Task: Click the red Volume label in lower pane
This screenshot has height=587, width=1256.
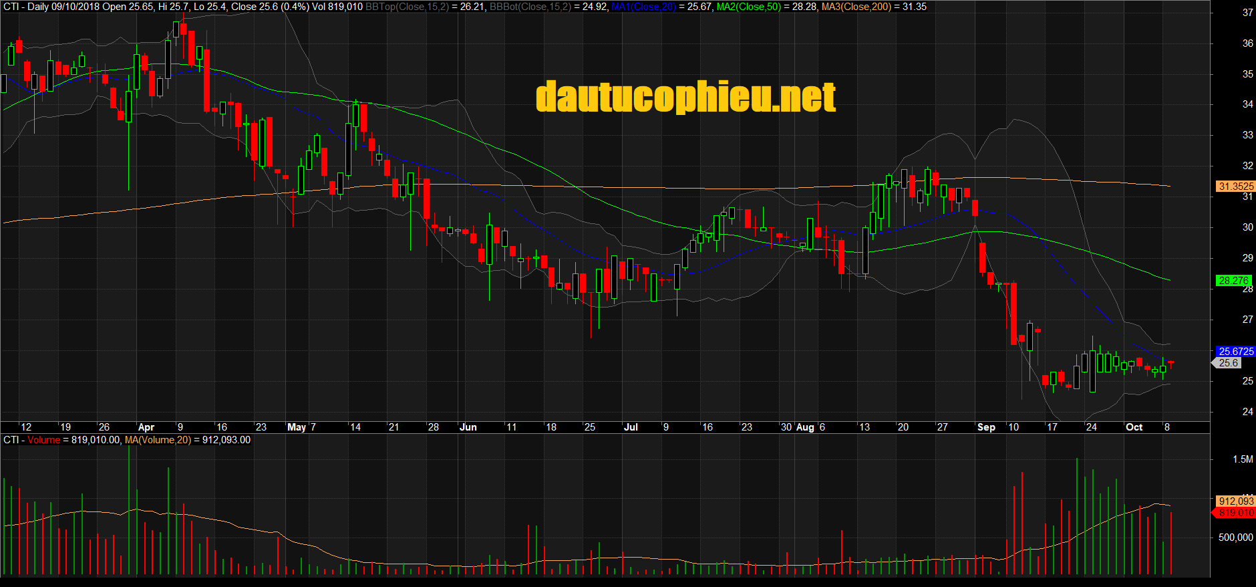Action: [x=43, y=440]
